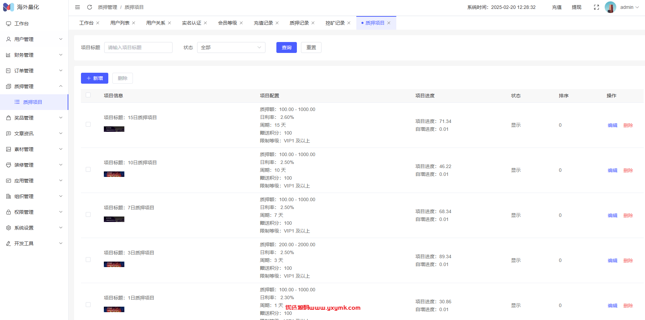Close the 质押记录 tab
The width and height of the screenshot is (645, 320).
point(313,23)
